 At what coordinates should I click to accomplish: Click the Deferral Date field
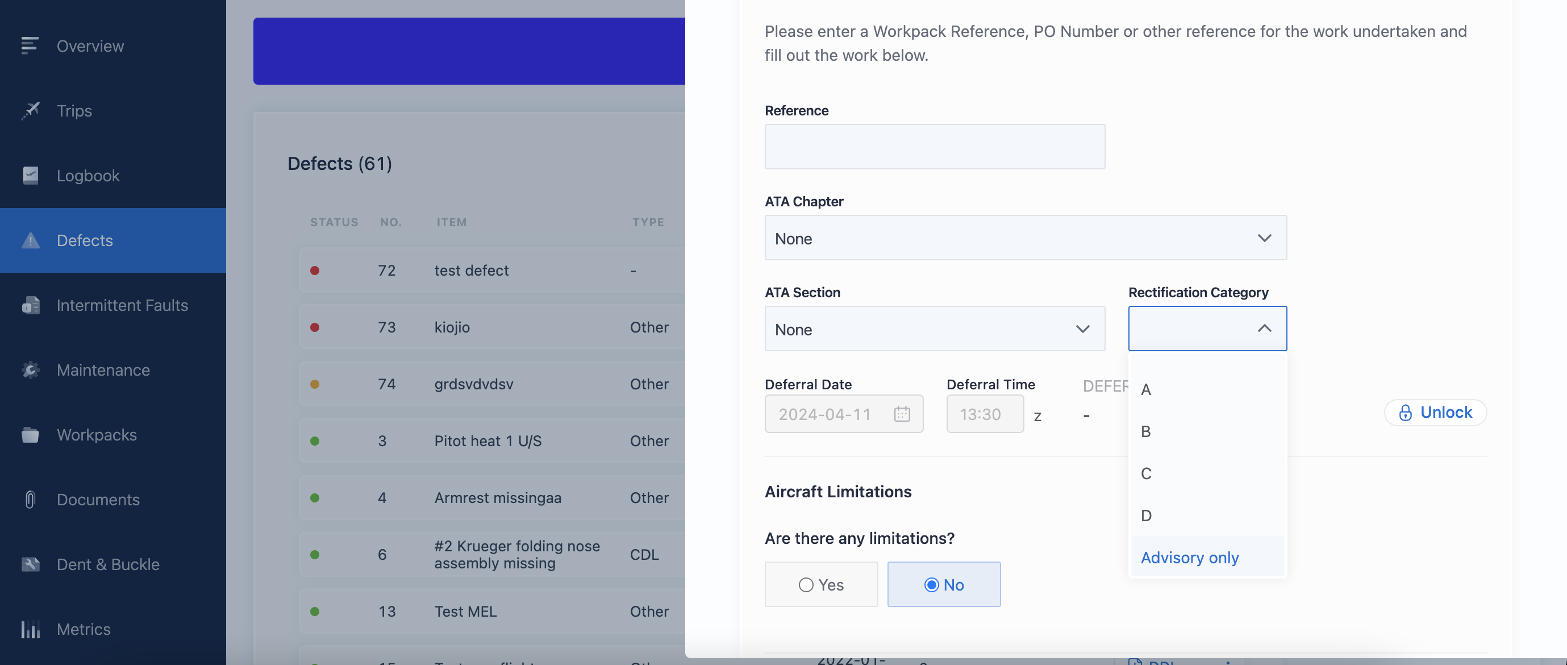point(844,414)
